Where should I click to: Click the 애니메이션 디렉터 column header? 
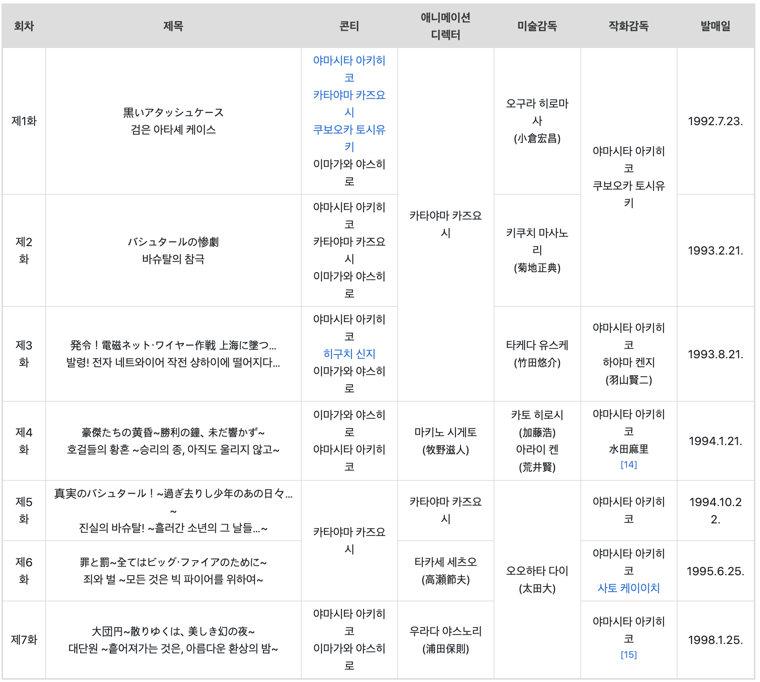point(445,26)
